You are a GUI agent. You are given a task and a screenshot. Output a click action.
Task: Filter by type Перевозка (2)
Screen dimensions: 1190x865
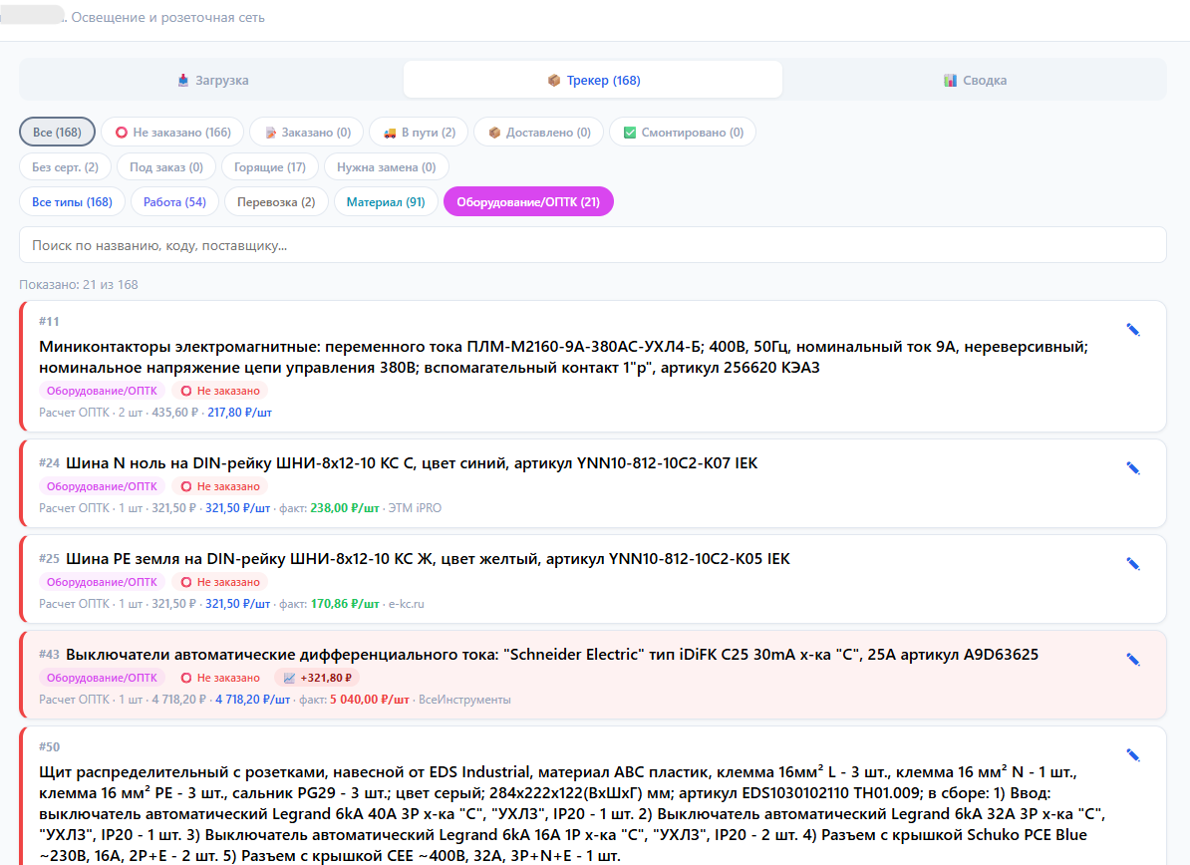[x=276, y=202]
